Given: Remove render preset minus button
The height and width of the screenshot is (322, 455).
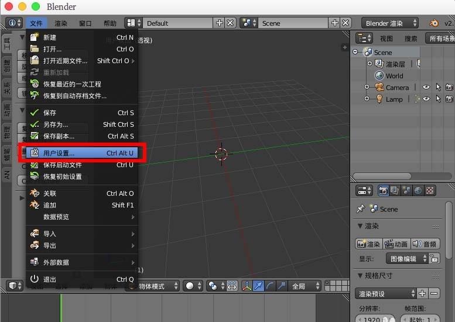Looking at the screenshot, I should tap(434, 293).
